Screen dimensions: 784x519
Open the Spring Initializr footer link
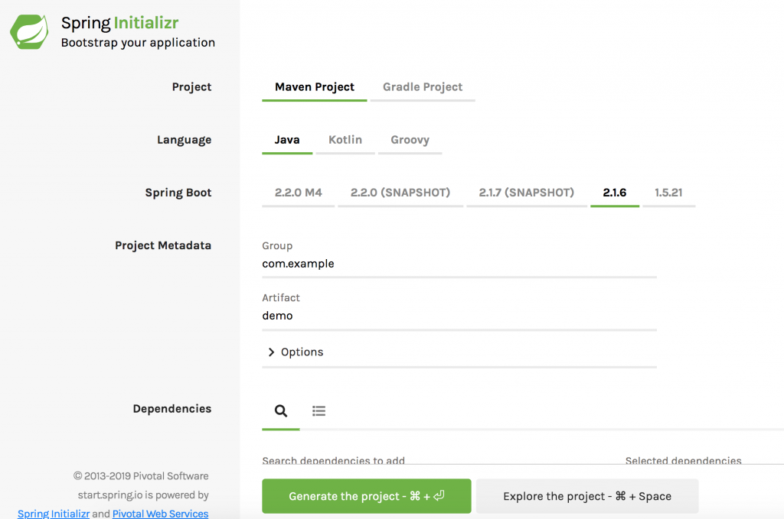click(x=53, y=514)
